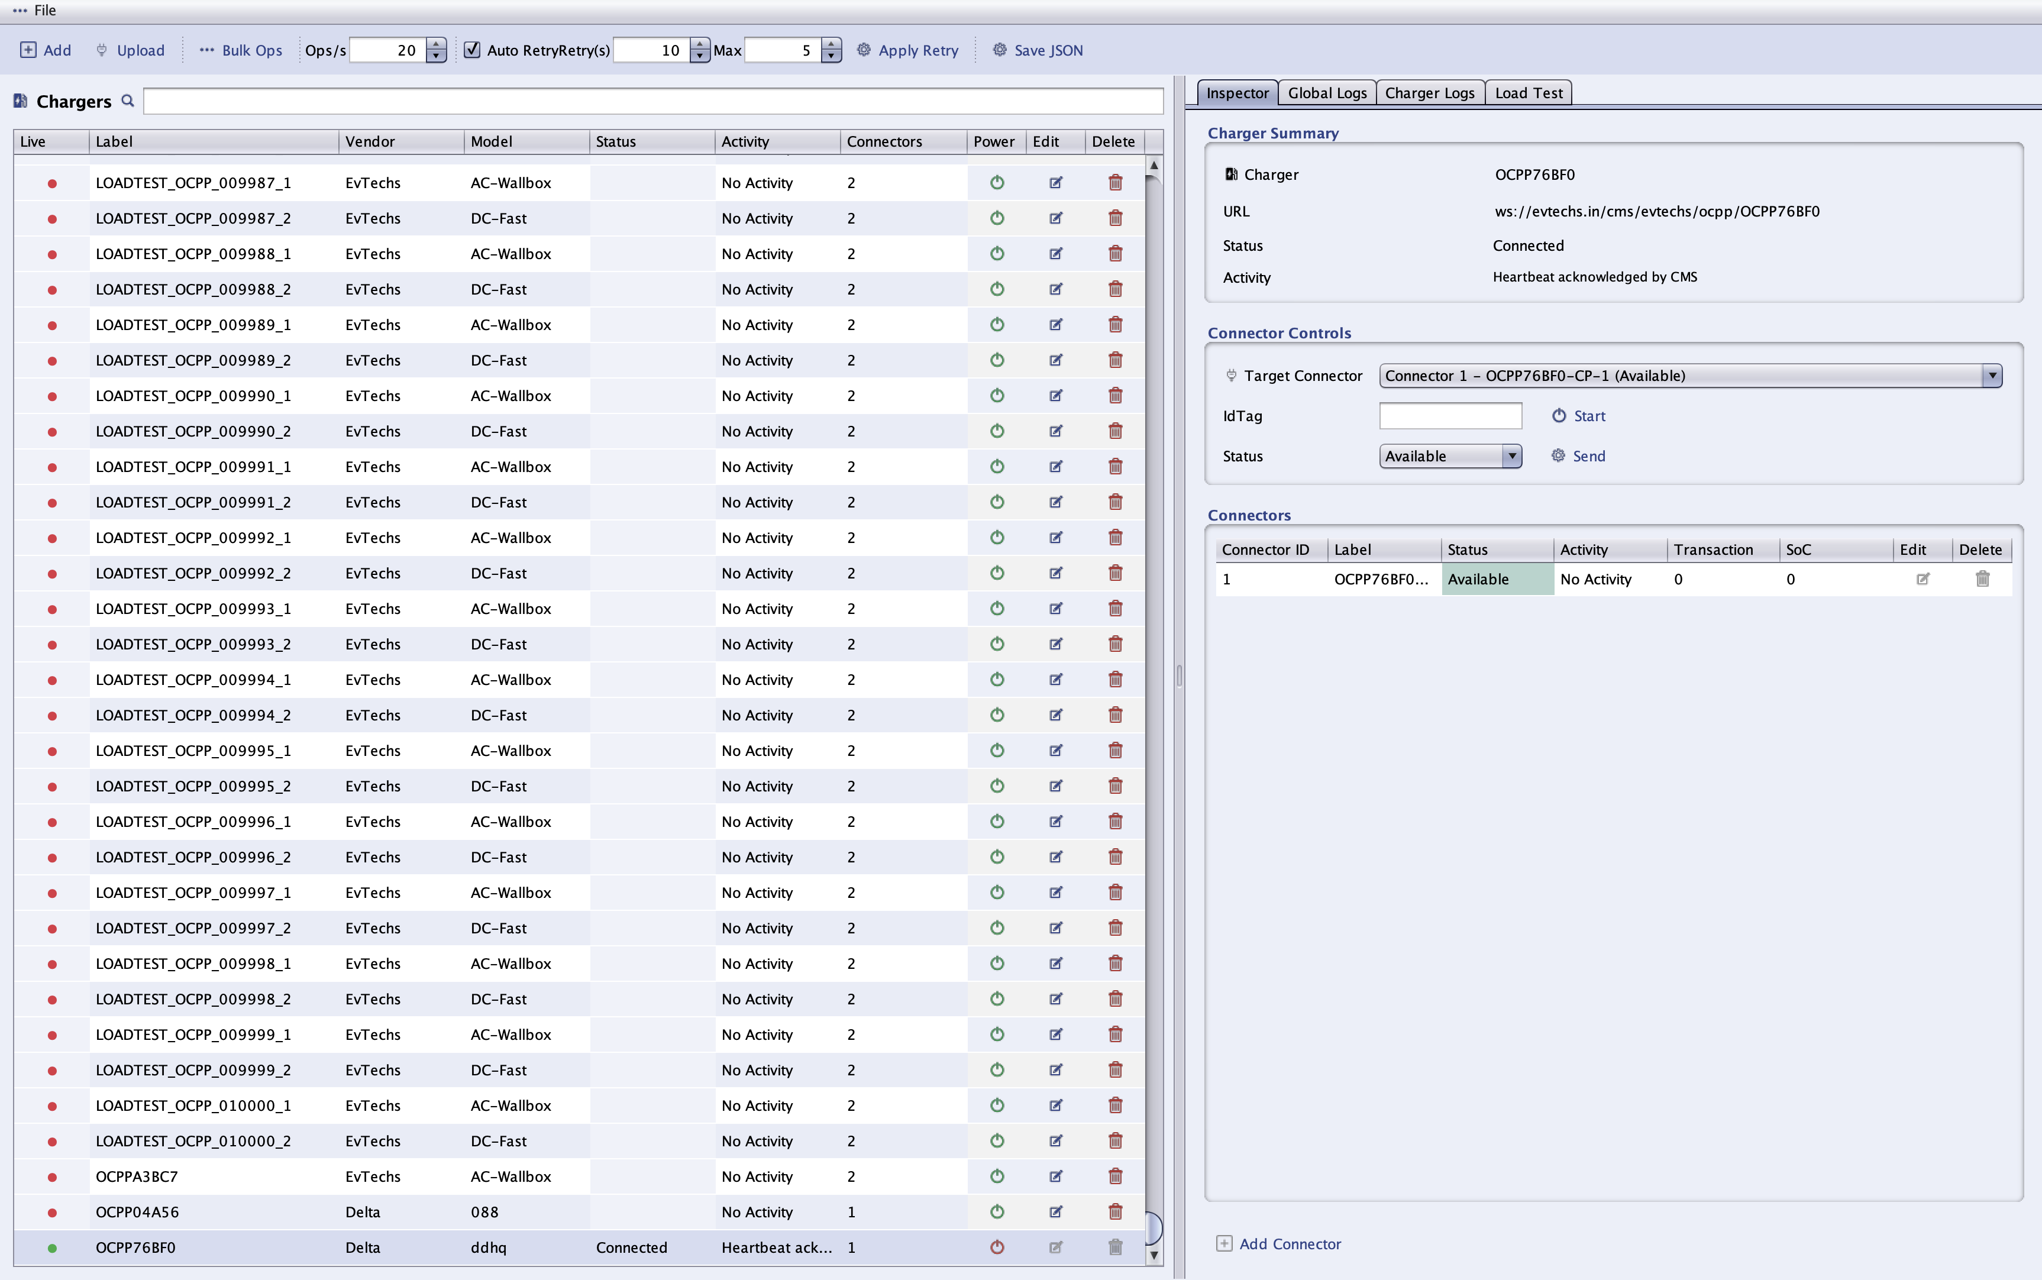Edit connector 1 in Connectors table
This screenshot has height=1280, width=2042.
1923,579
